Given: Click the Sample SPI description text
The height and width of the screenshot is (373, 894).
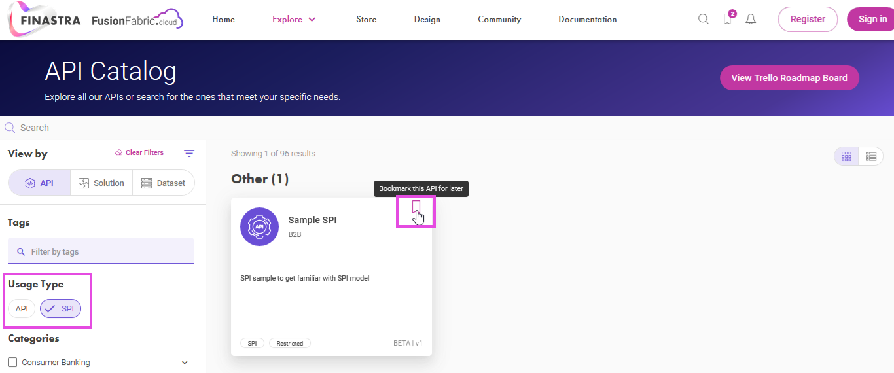Looking at the screenshot, I should pyautogui.click(x=305, y=278).
